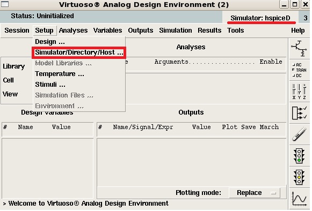Minimize the Analog Design Environment window
Screen dimensions: 312x211
[x=284, y=4]
